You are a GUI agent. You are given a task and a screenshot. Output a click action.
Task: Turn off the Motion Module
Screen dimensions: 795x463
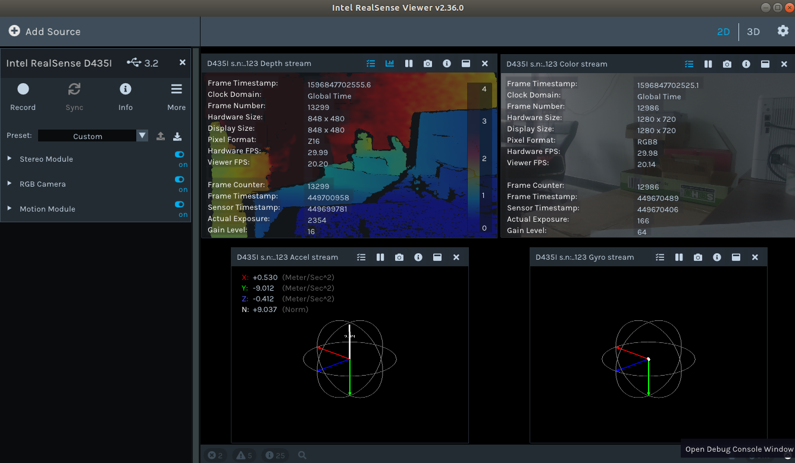(x=179, y=204)
